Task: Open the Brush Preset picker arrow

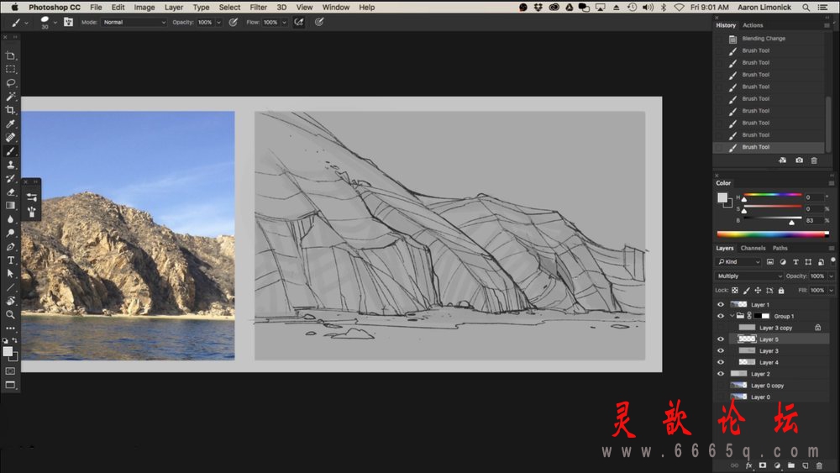Action: point(55,22)
